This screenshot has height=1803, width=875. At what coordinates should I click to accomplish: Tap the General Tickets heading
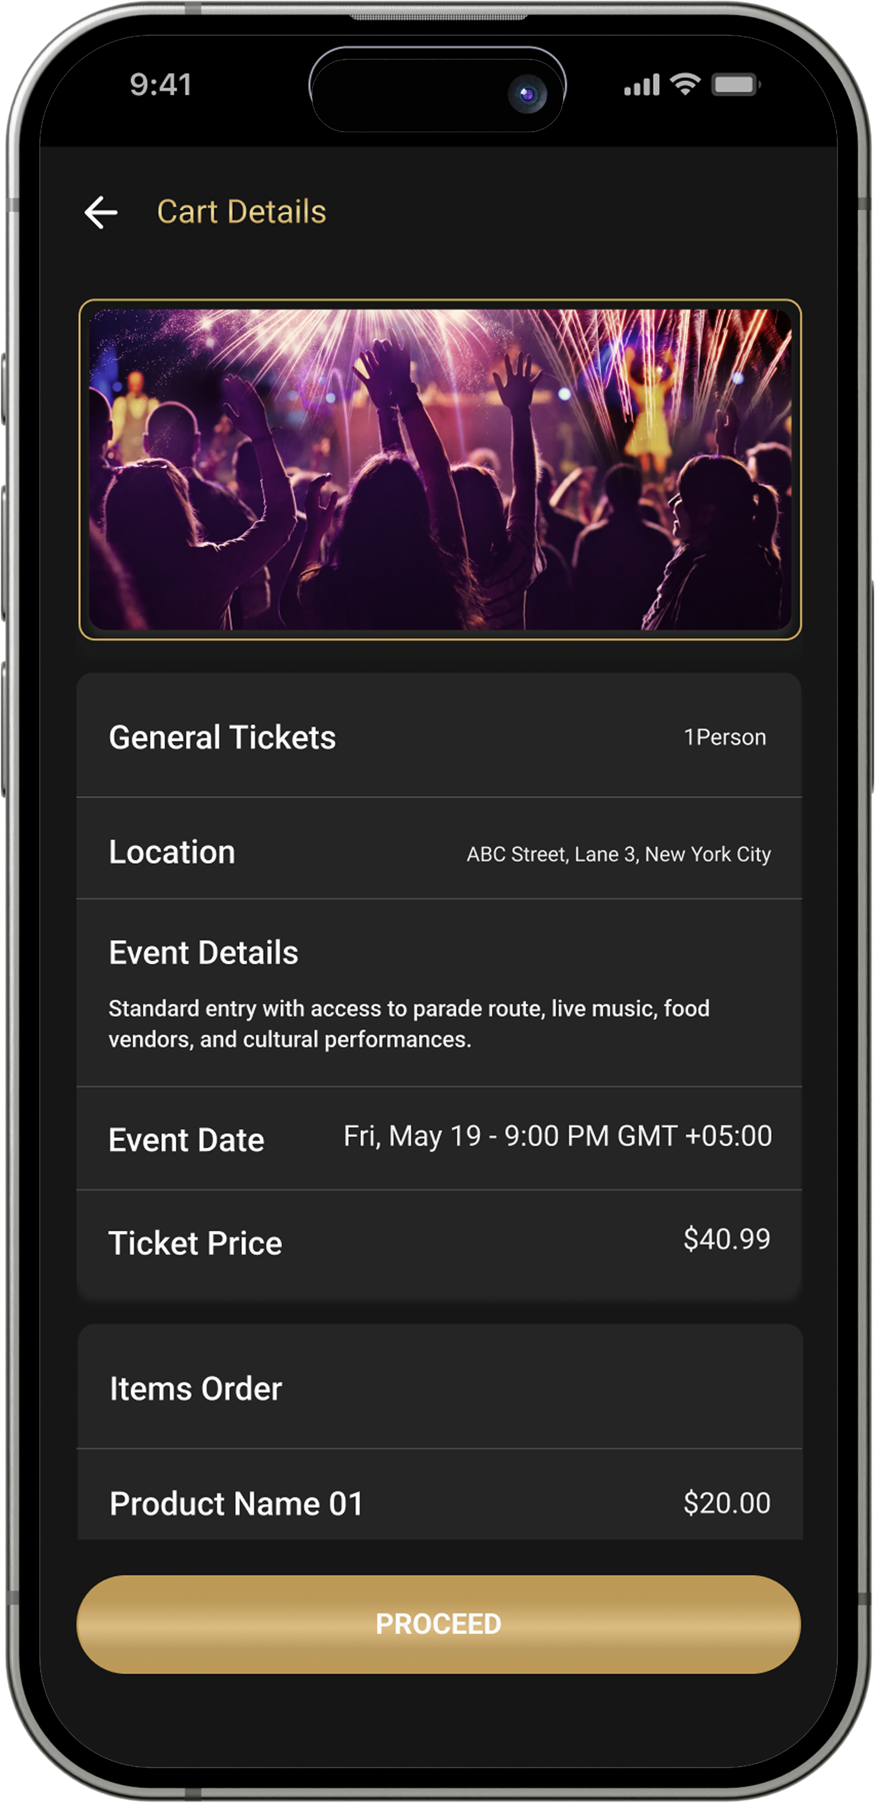(x=222, y=737)
